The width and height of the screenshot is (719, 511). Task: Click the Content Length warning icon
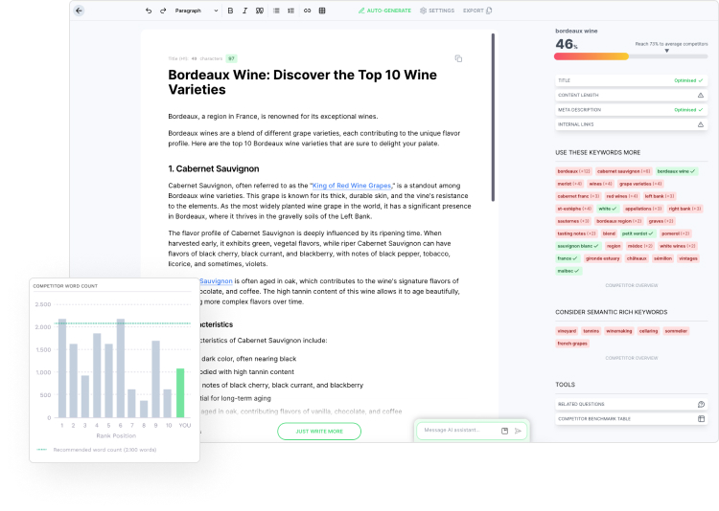[x=700, y=96]
